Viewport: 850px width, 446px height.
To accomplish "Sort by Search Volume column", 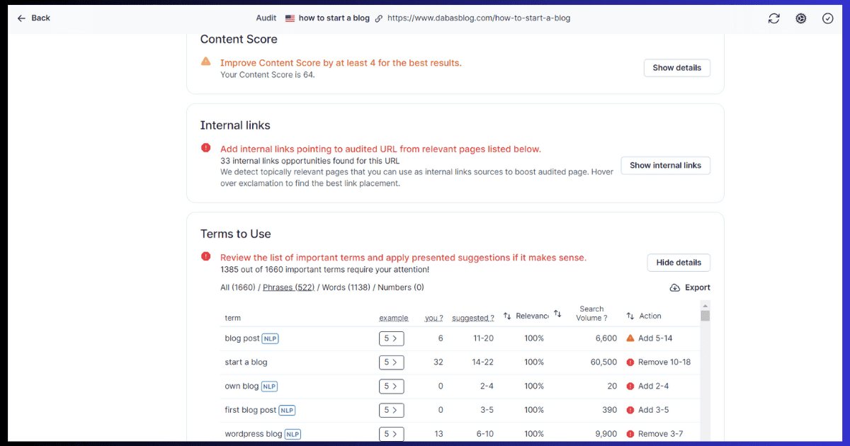I will [591, 313].
